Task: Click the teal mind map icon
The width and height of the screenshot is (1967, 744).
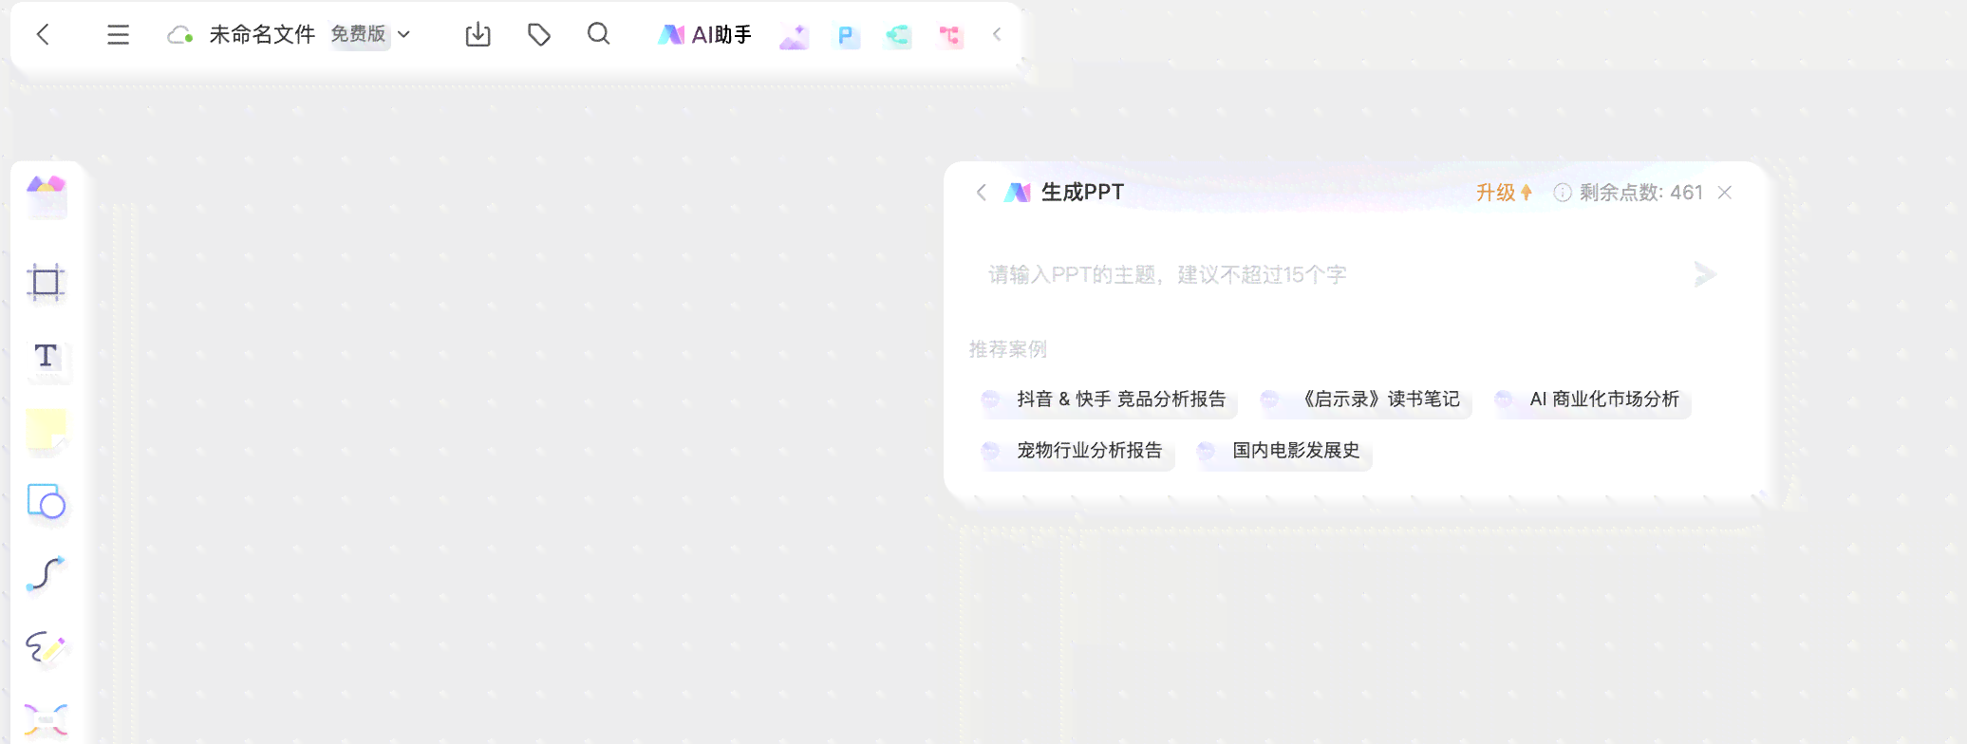Action: [x=897, y=36]
